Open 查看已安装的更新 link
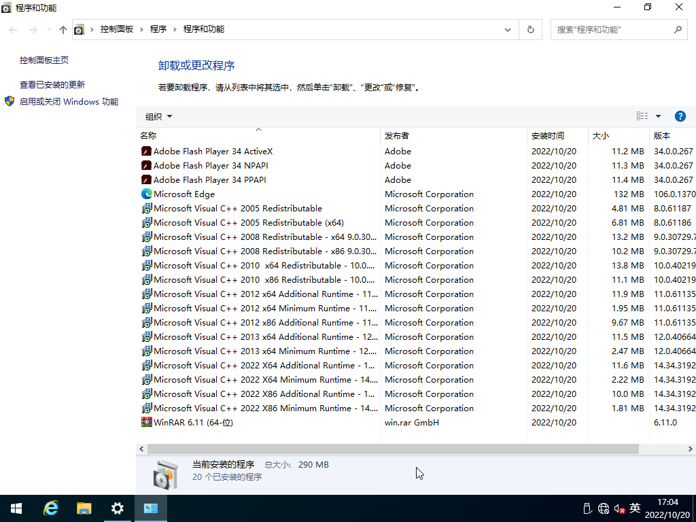Viewport: 696px width, 522px height. click(52, 85)
